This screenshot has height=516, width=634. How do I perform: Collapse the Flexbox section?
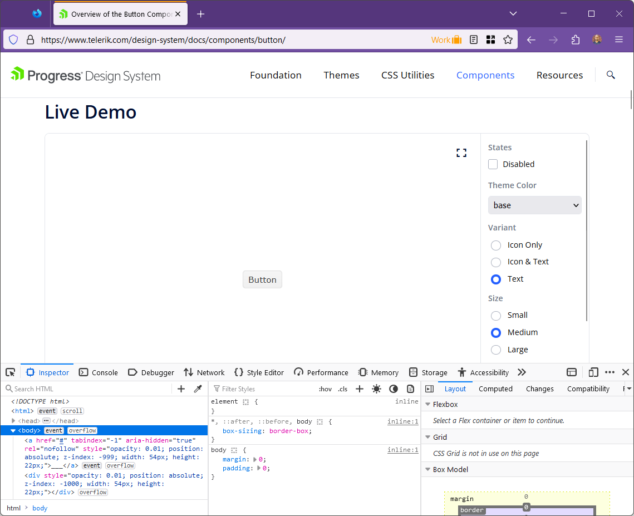428,405
